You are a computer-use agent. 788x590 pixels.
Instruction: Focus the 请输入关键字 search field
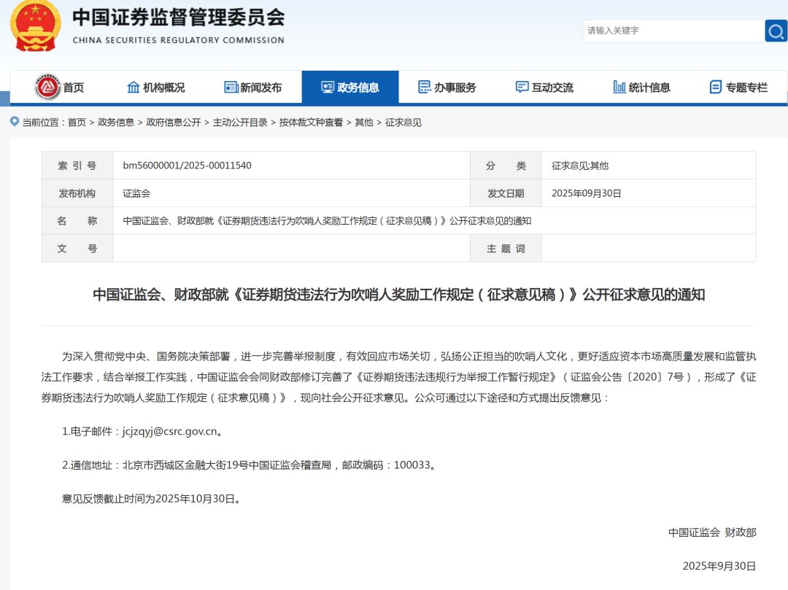[671, 31]
